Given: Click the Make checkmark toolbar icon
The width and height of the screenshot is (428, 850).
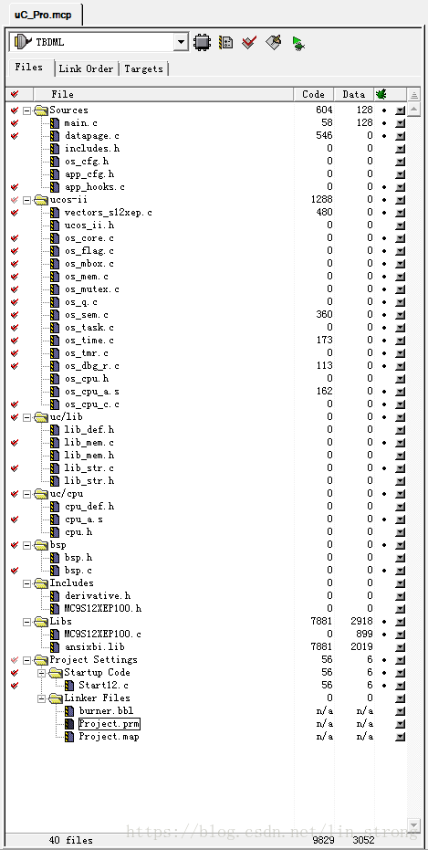Looking at the screenshot, I should click(248, 42).
